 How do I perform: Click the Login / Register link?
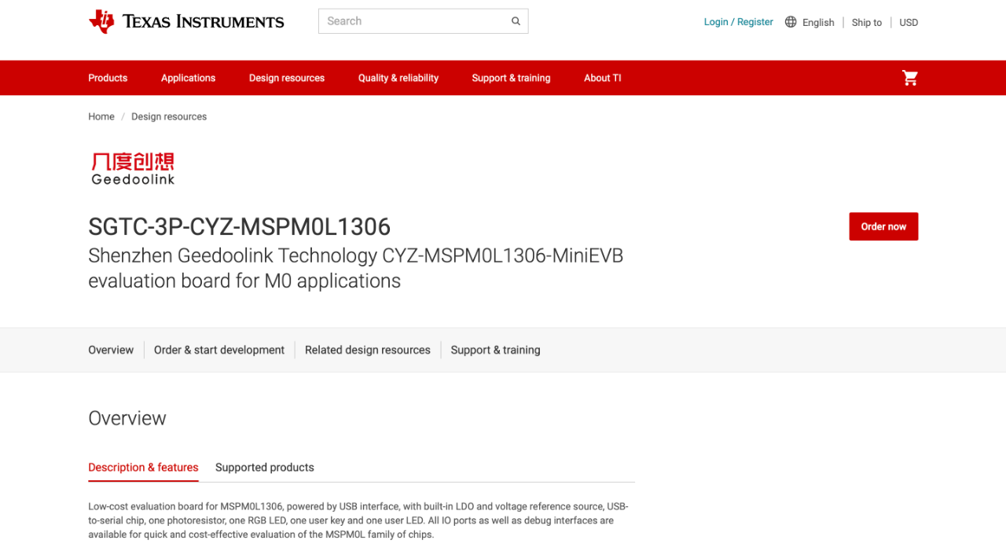pos(739,22)
